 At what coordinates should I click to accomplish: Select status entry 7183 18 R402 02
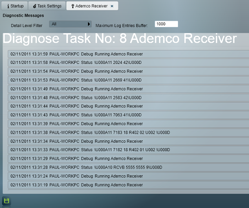click(128, 132)
